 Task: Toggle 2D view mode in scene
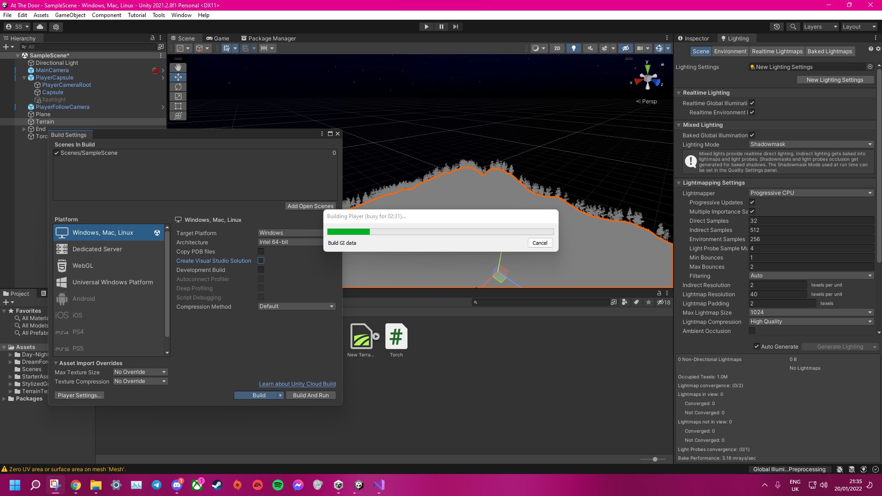(557, 48)
